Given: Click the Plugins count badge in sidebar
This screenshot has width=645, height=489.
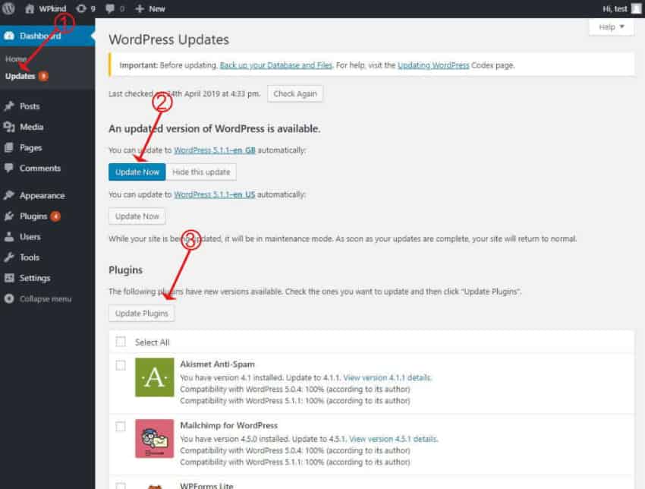Looking at the screenshot, I should (55, 216).
